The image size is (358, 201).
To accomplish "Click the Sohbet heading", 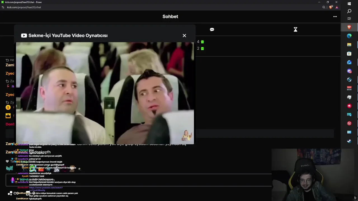I will click(170, 16).
